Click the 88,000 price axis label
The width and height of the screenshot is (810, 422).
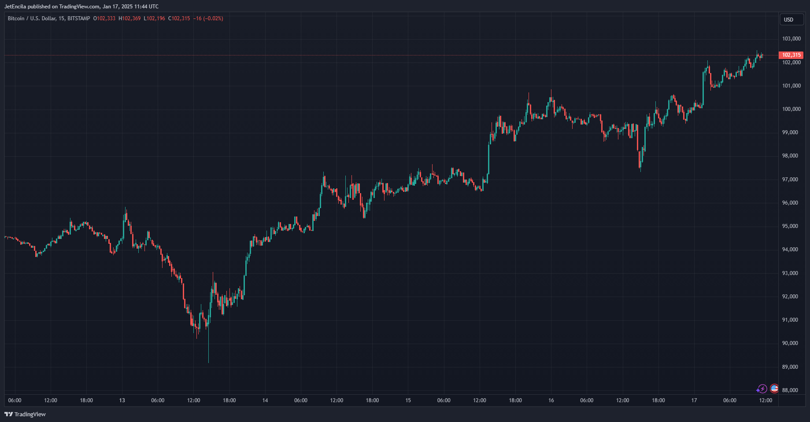pyautogui.click(x=791, y=390)
